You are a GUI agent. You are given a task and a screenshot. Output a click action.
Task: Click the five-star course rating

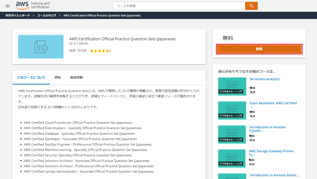point(99,51)
